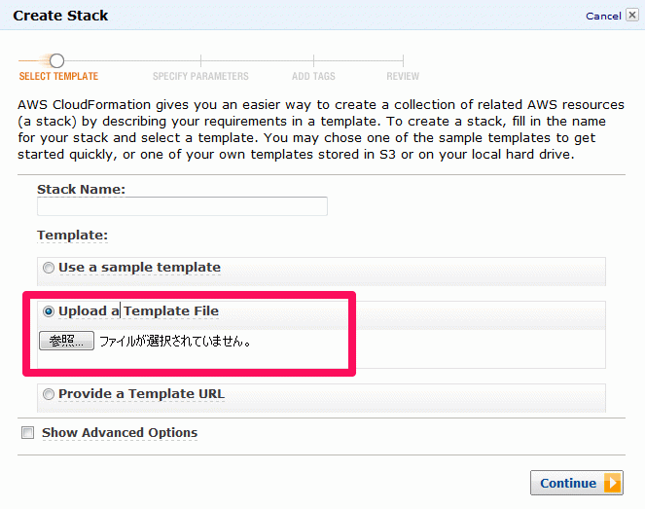
Task: Select the Upload a Template File radio
Action: (x=49, y=311)
